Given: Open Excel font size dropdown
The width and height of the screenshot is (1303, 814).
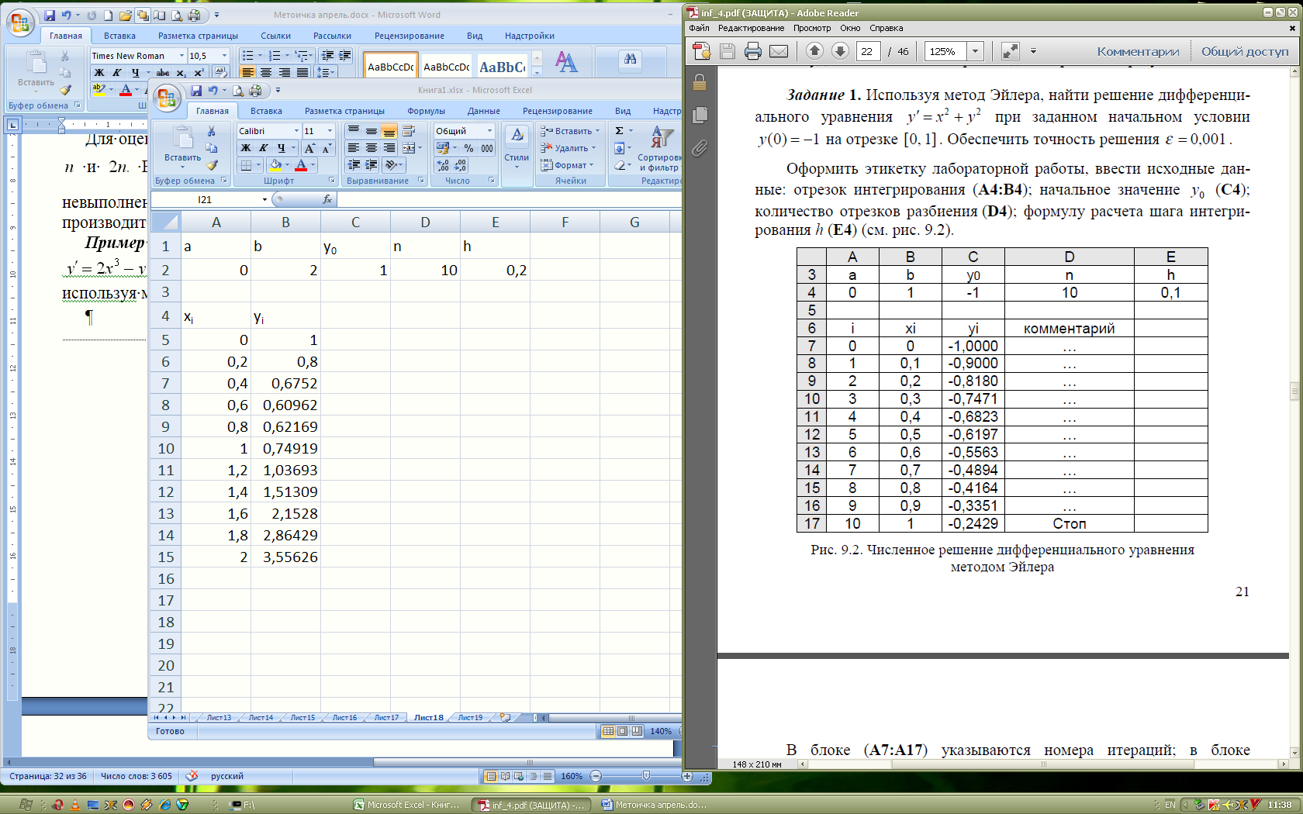Looking at the screenshot, I should tap(330, 131).
